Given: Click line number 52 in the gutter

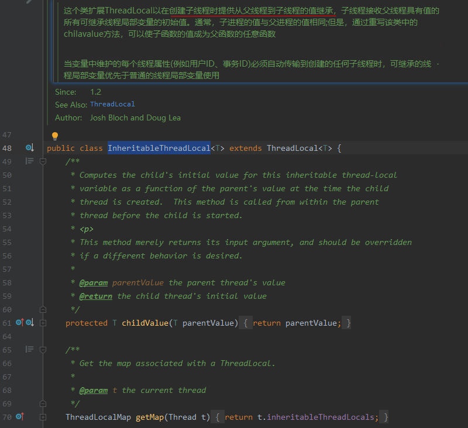Looking at the screenshot, I should tap(7, 202).
